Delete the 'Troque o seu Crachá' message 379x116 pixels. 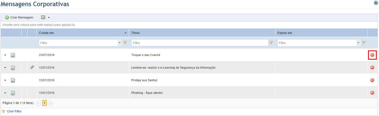[x=372, y=55]
